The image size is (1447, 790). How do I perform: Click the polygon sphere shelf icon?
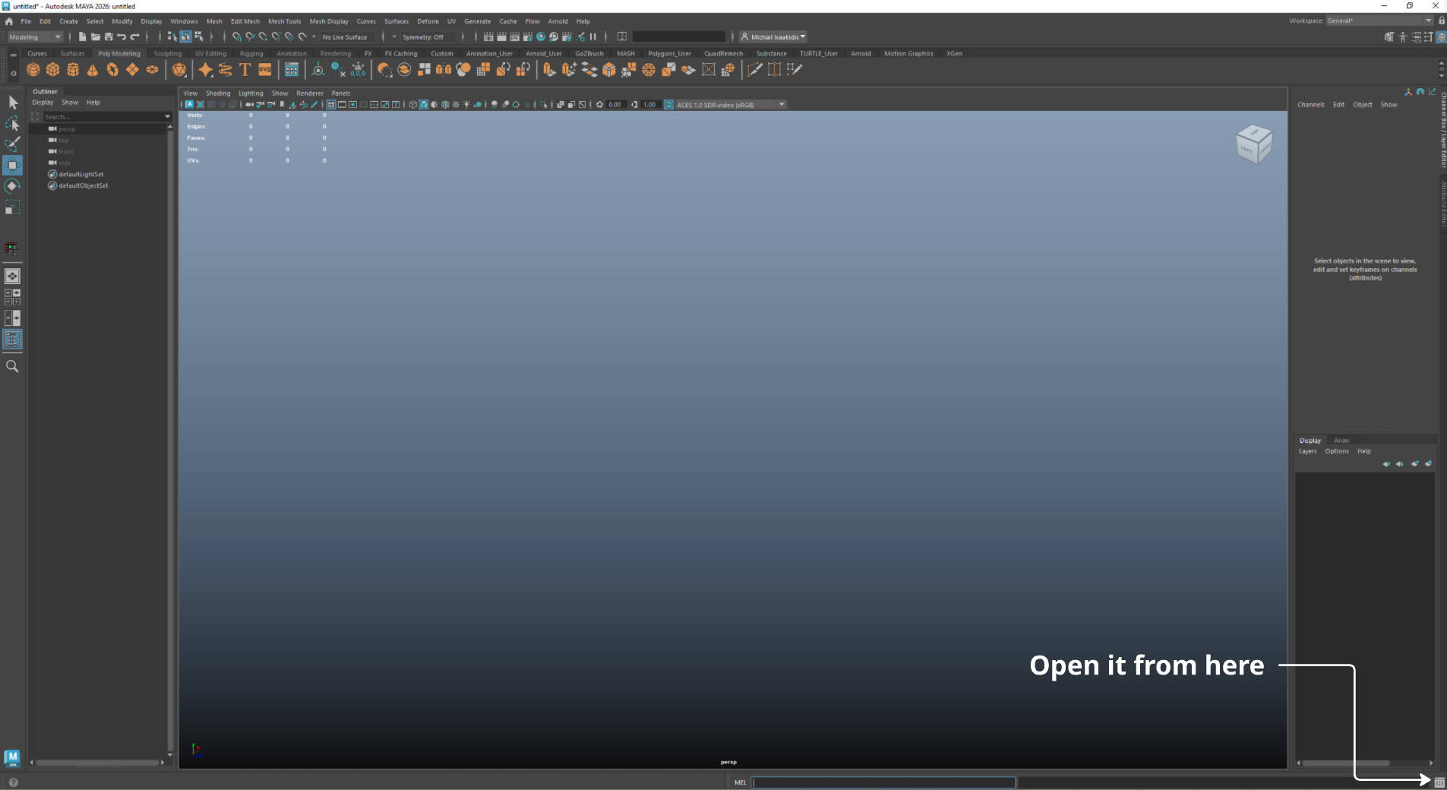pyautogui.click(x=33, y=70)
